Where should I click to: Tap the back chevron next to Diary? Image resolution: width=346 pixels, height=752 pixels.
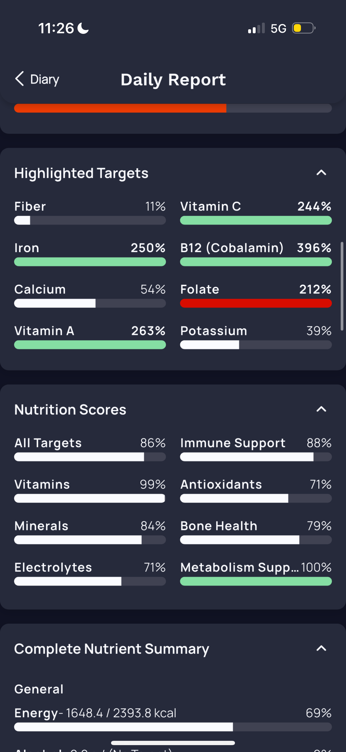(x=20, y=79)
